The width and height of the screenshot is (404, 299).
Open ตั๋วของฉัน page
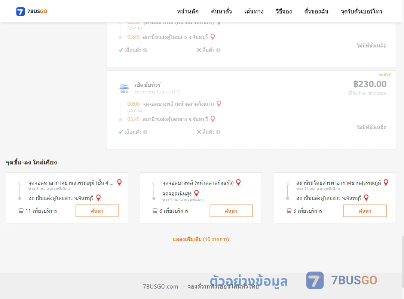[316, 11]
